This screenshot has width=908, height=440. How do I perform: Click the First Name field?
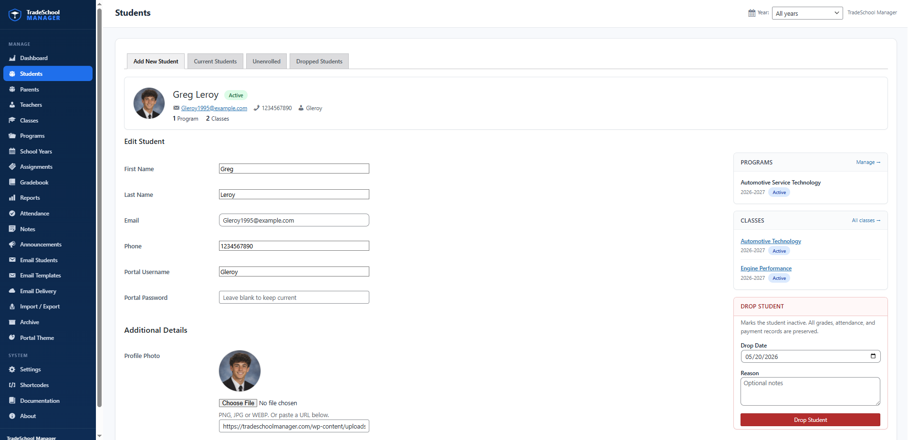coord(294,169)
